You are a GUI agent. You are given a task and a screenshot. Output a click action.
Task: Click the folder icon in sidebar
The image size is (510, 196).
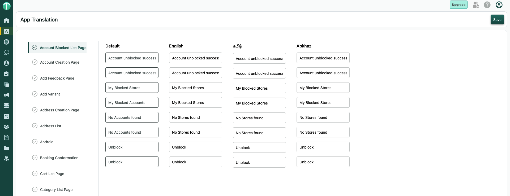[6, 148]
